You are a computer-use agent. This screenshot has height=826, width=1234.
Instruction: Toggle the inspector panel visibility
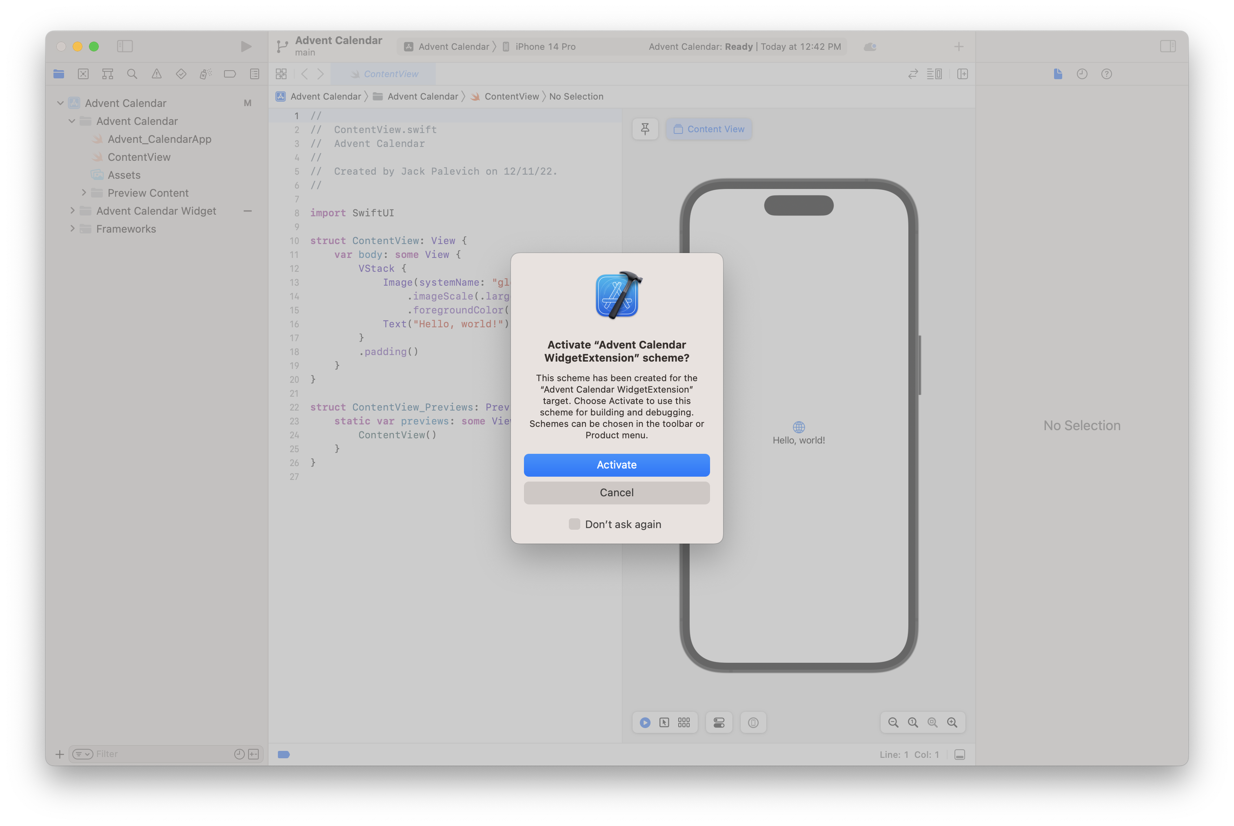1167,47
